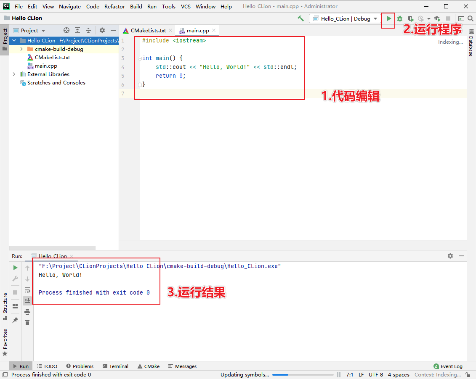Locate open file with Select Opened File icon
This screenshot has height=379, width=476.
point(66,30)
